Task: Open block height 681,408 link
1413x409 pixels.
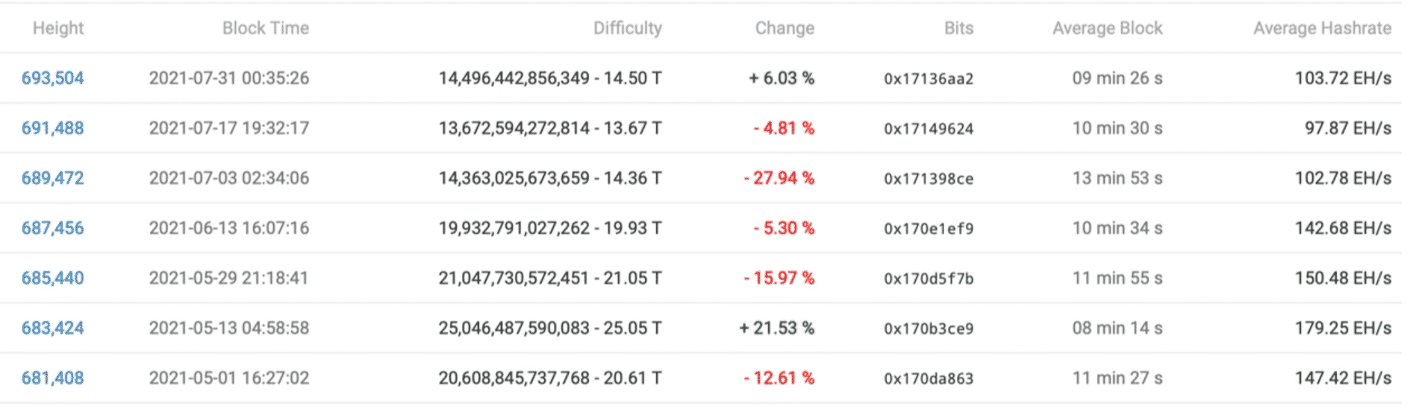Action: pyautogui.click(x=53, y=378)
